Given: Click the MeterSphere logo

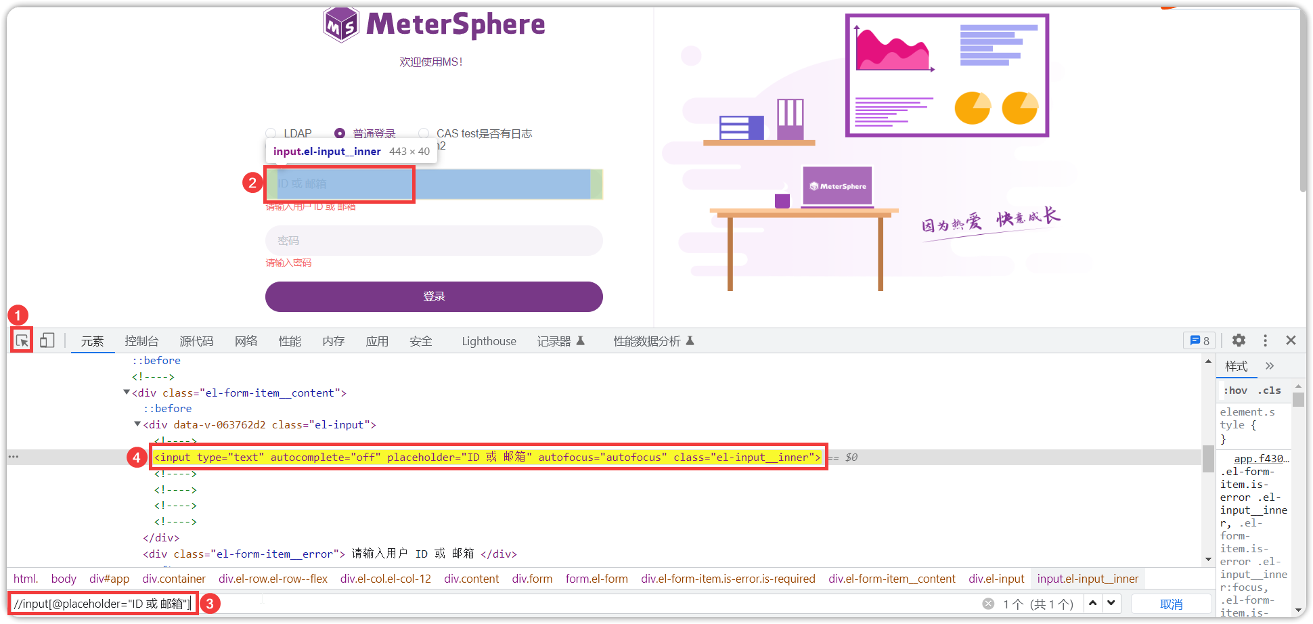Looking at the screenshot, I should (x=434, y=24).
